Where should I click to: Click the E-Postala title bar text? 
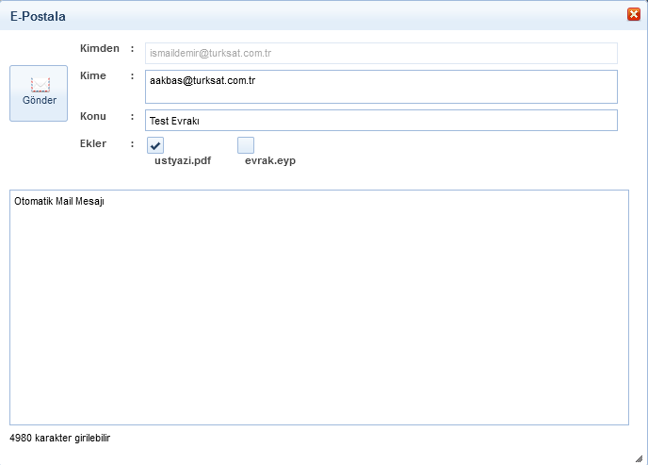pyautogui.click(x=38, y=16)
